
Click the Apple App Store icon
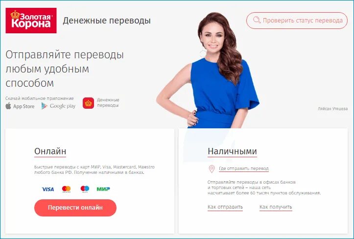click(x=8, y=106)
